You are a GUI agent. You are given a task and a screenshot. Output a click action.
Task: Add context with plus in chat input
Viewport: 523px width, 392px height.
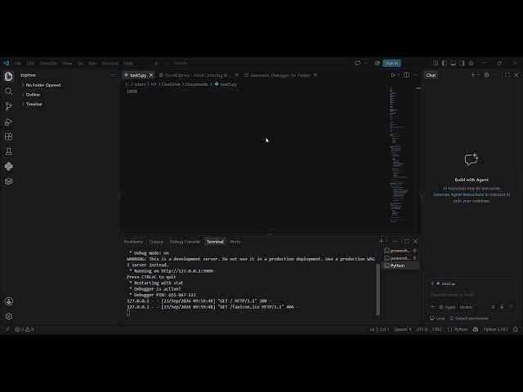point(432,307)
